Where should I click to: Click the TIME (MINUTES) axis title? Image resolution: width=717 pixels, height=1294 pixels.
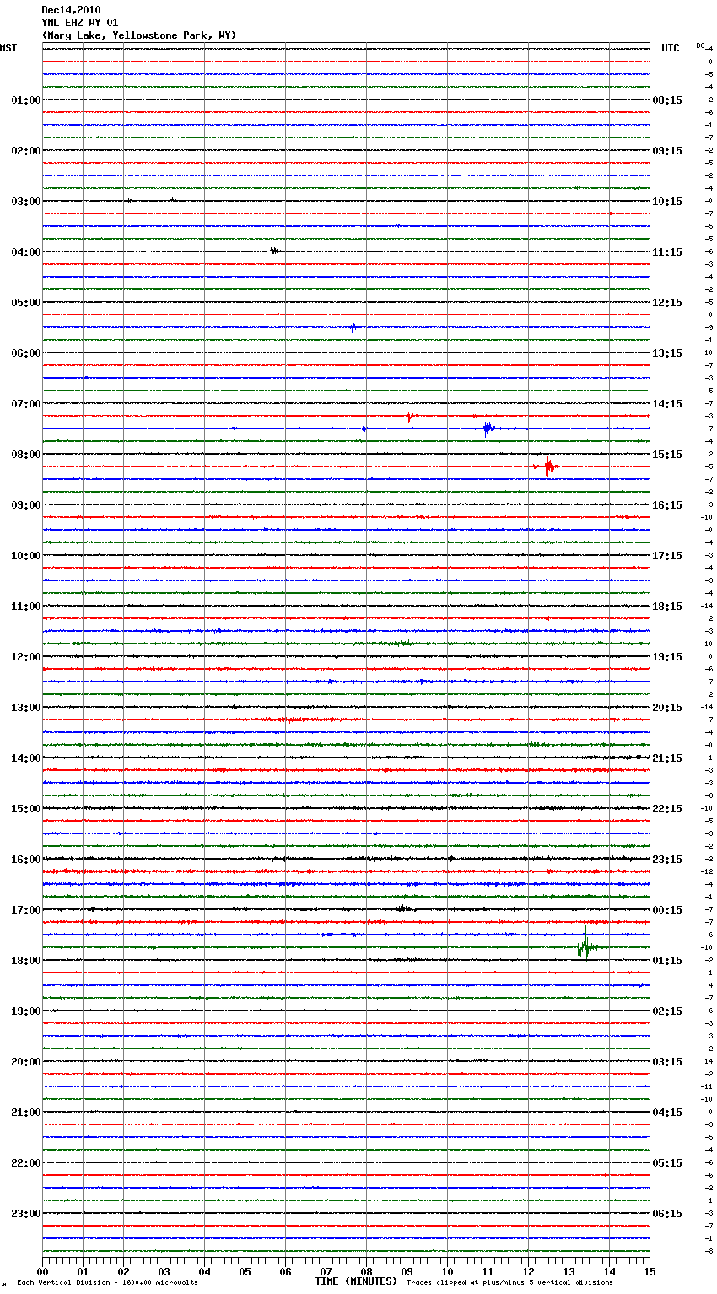pyautogui.click(x=356, y=1281)
